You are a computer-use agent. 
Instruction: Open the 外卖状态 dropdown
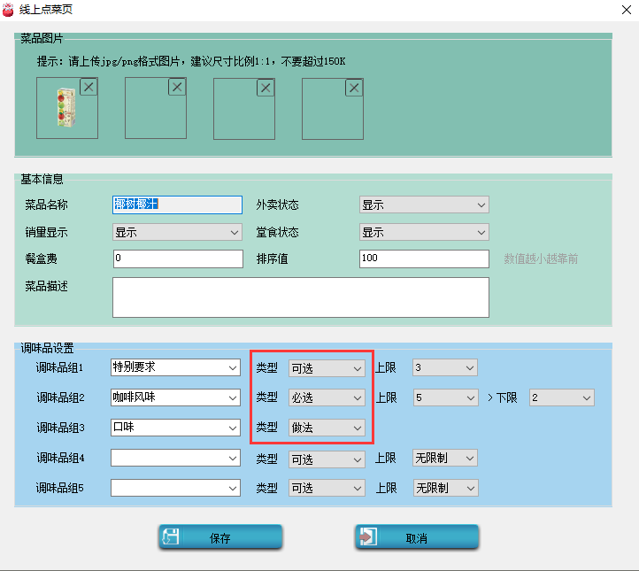pos(424,204)
